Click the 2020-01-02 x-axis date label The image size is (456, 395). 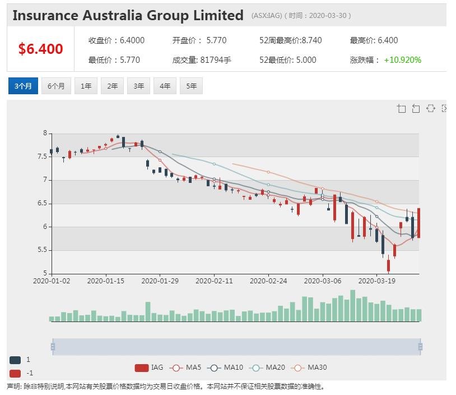coord(52,281)
